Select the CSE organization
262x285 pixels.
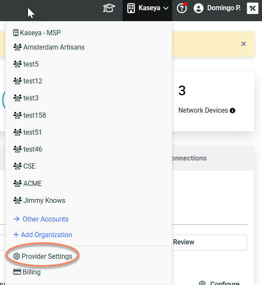[x=25, y=166]
